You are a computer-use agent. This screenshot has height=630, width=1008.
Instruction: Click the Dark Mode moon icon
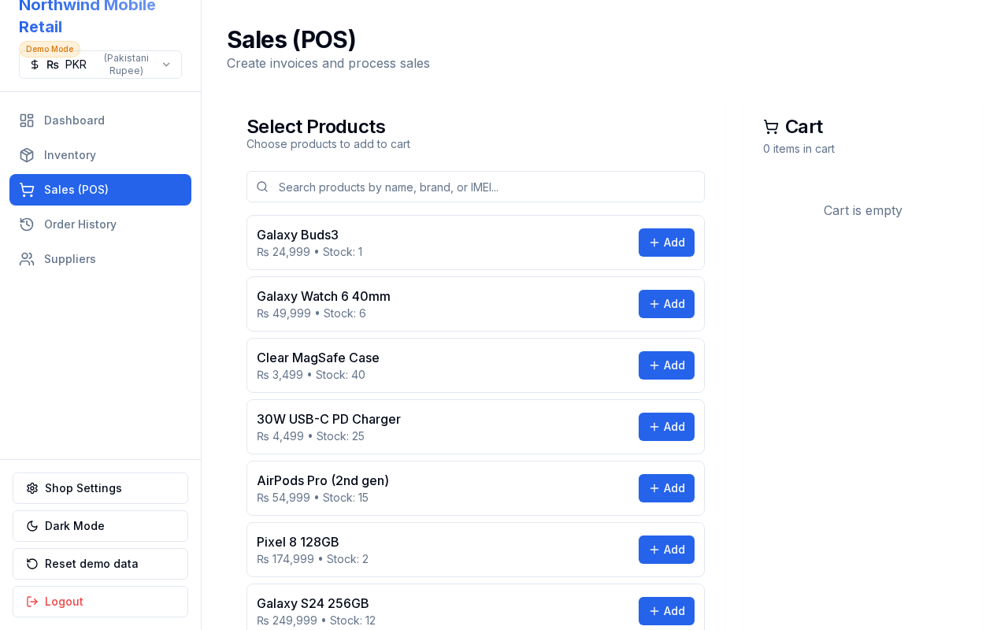[32, 526]
